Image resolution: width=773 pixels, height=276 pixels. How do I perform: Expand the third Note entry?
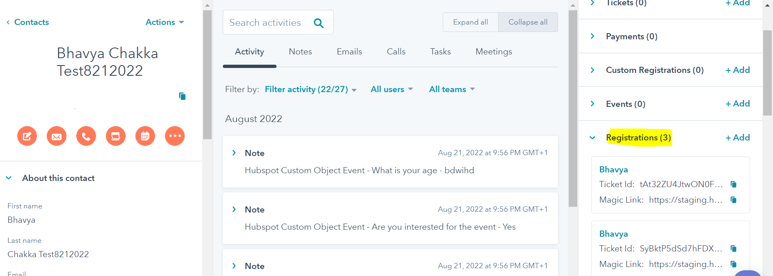point(234,266)
